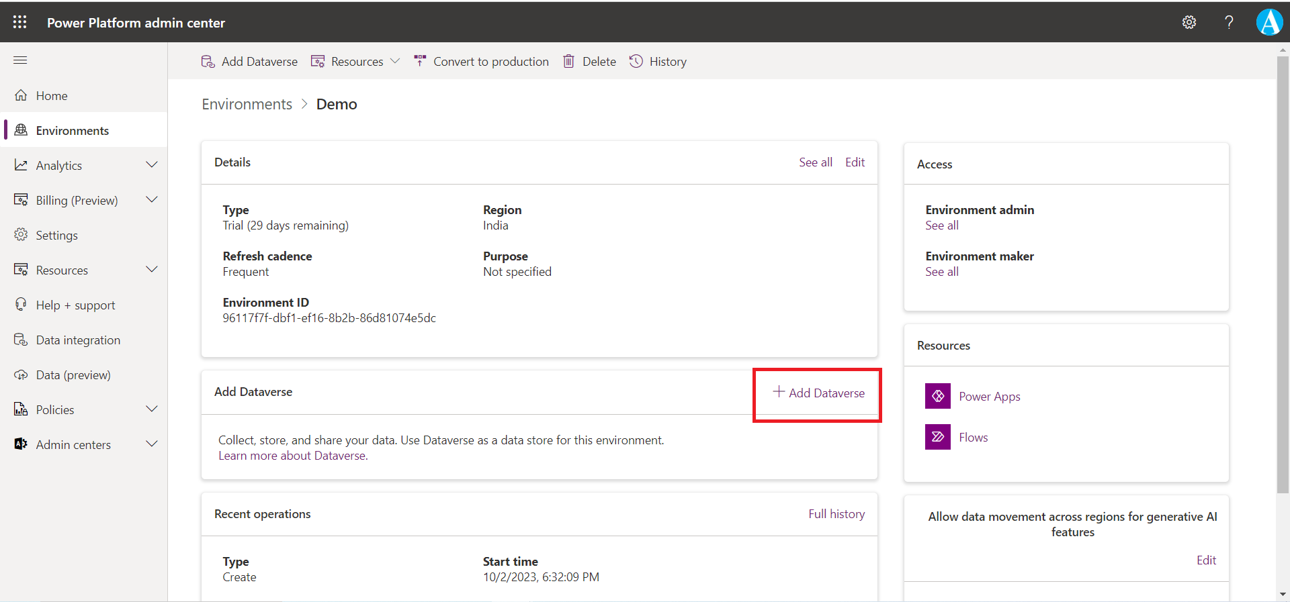
Task: Open the Learn more about Dataverse link
Action: click(x=293, y=456)
